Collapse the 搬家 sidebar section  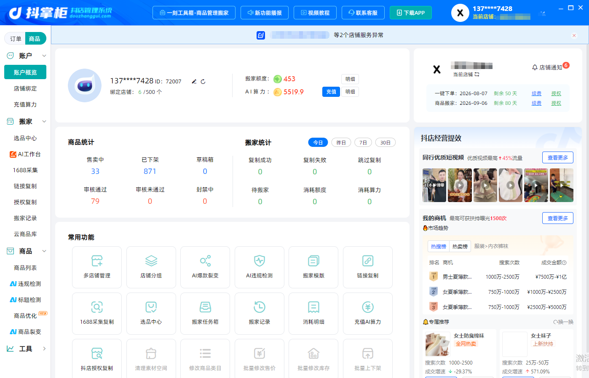click(x=44, y=121)
